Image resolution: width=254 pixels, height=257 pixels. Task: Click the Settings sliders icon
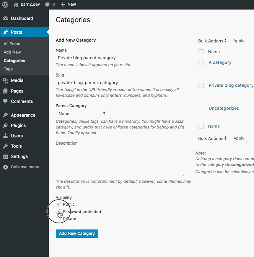click(5, 156)
